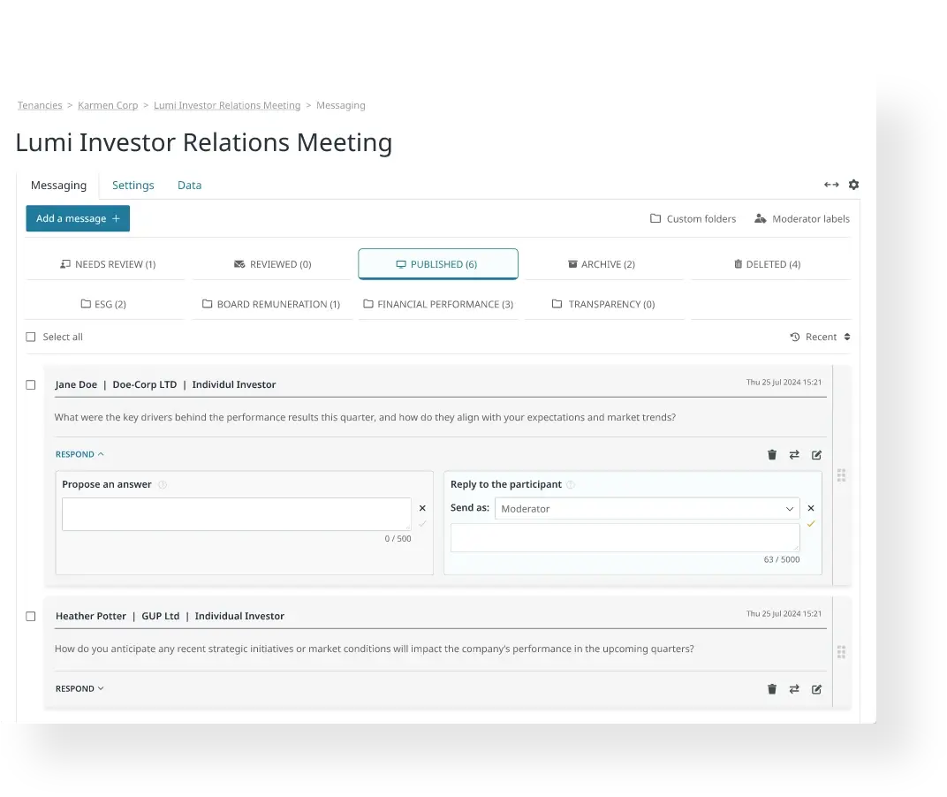Switch to the Settings tab
Viewport: 947px width, 797px height.
click(133, 185)
